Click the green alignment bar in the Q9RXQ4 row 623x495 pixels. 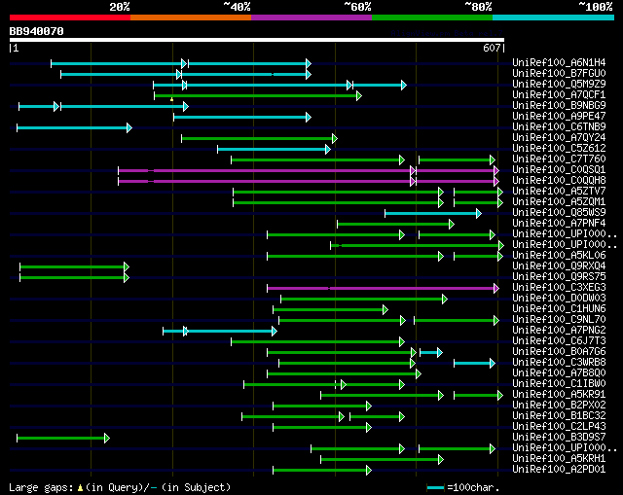coord(74,266)
